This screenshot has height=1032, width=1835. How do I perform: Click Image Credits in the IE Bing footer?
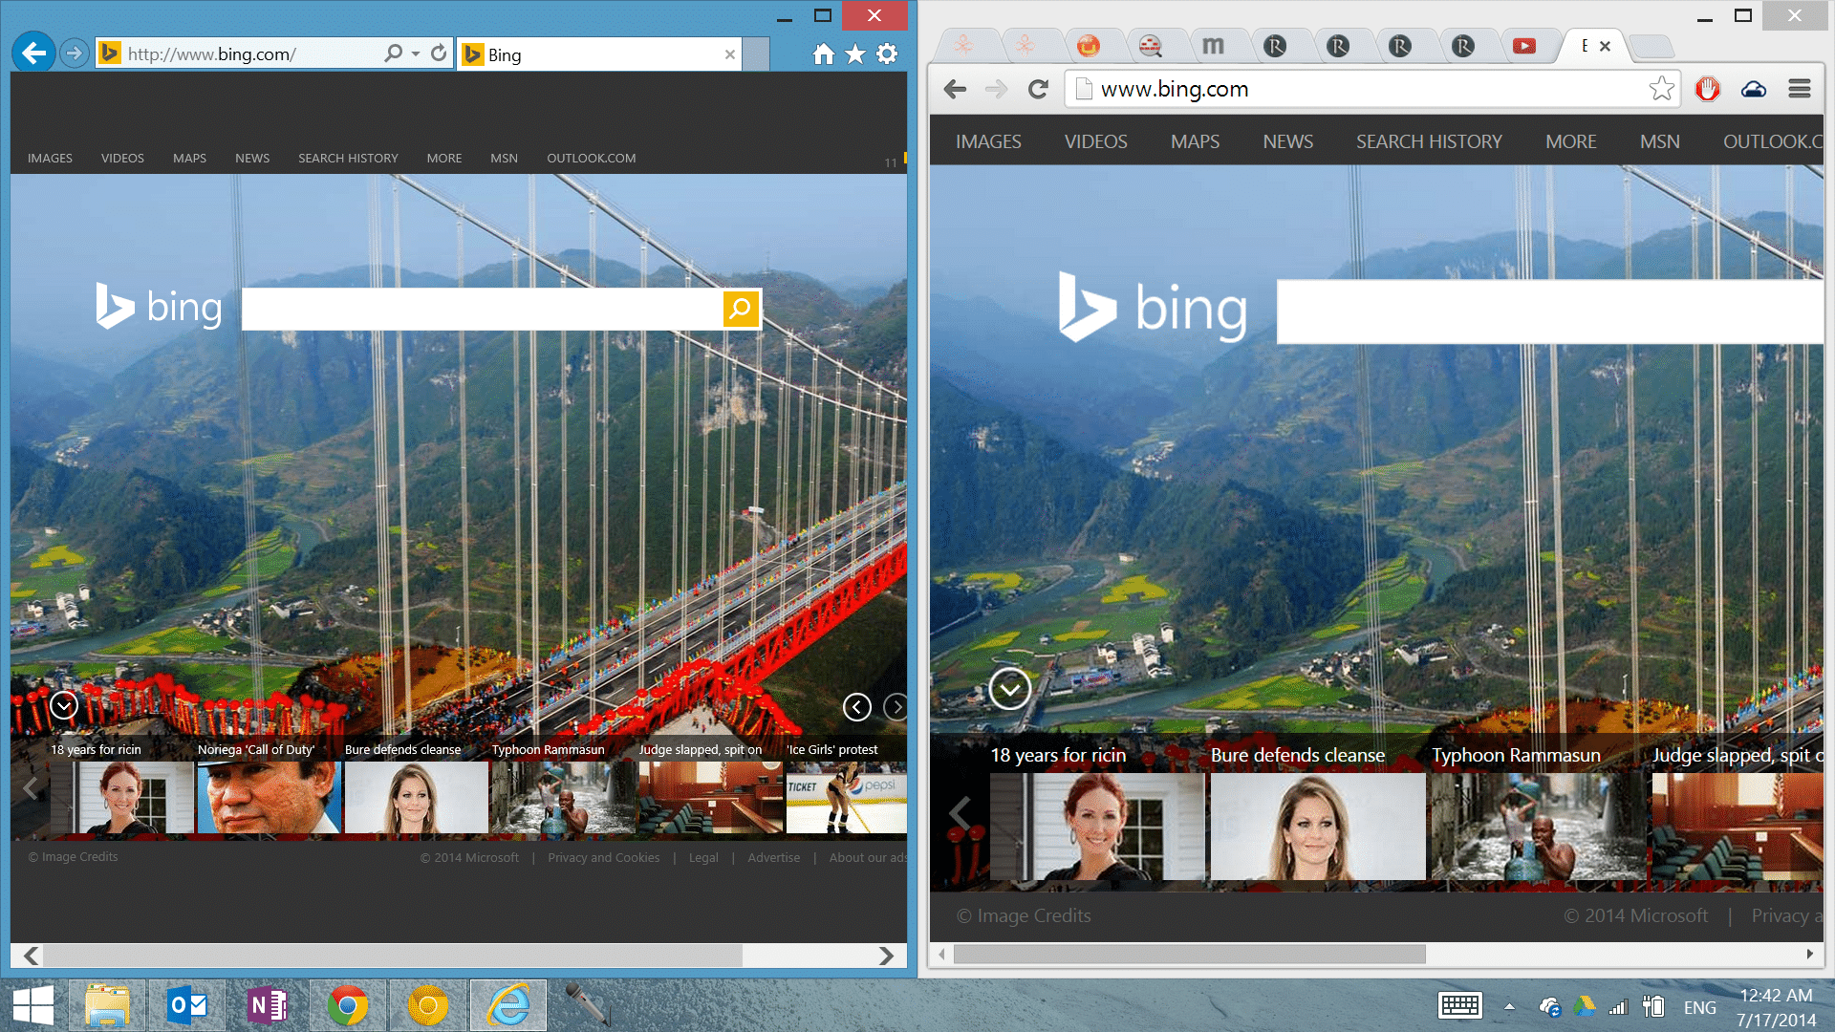[x=73, y=856]
